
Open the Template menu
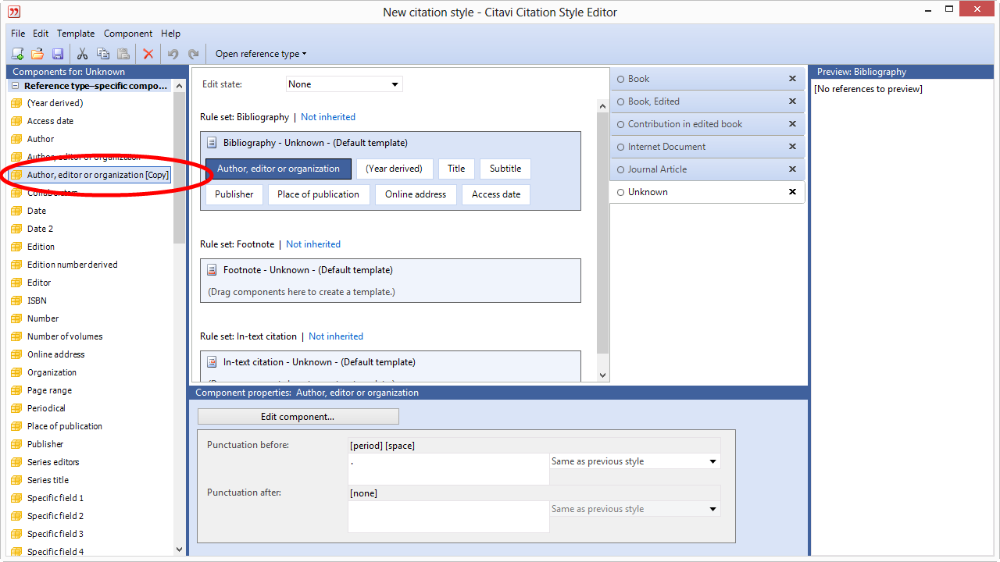(x=76, y=34)
